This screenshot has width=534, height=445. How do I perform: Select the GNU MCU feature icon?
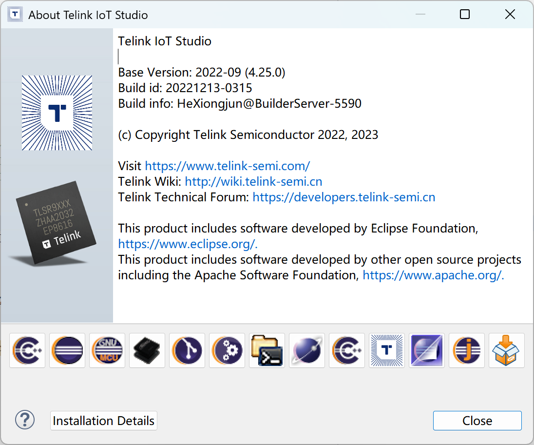click(x=107, y=350)
